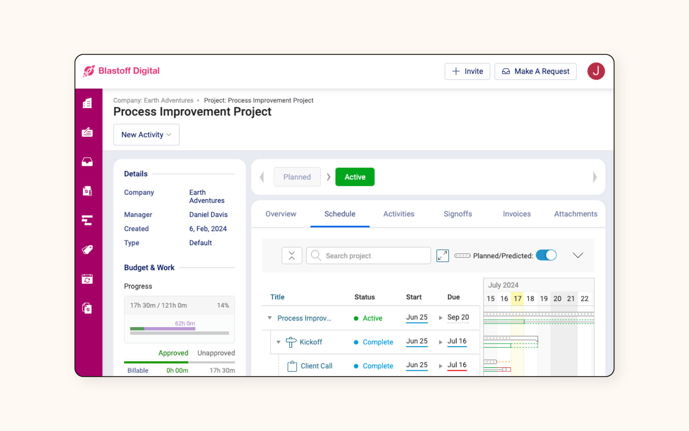Collapse the Process Improv... tree row
Viewport: 689px width, 431px height.
click(x=269, y=318)
